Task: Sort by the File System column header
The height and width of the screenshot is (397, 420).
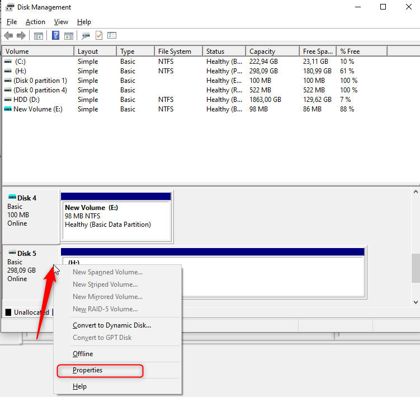Action: pos(178,51)
